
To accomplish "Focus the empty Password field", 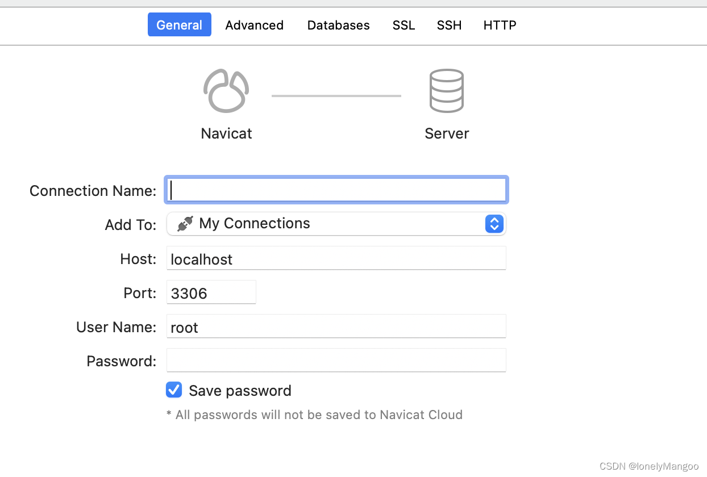I will [x=336, y=361].
